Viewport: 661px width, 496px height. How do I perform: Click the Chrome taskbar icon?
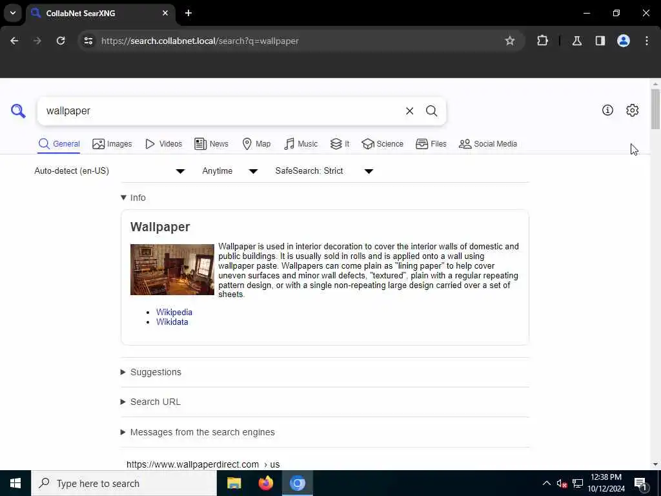297,483
